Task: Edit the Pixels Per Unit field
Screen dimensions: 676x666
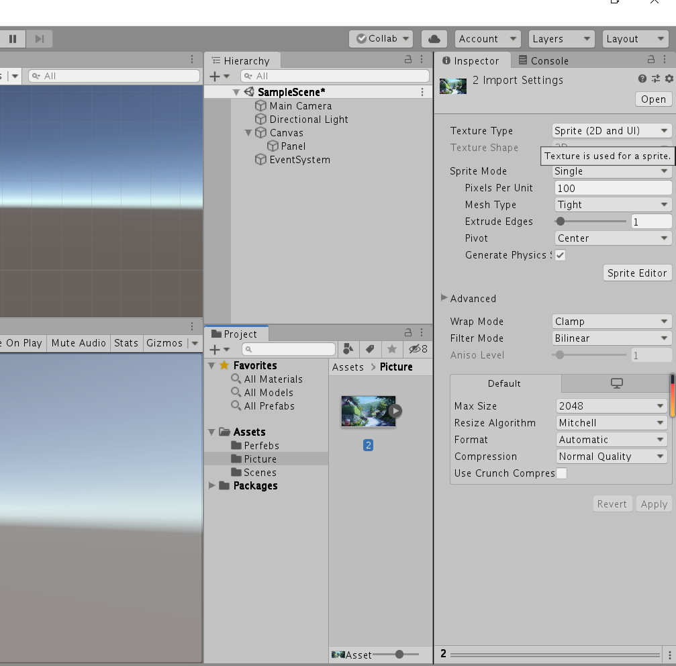Action: coord(613,188)
